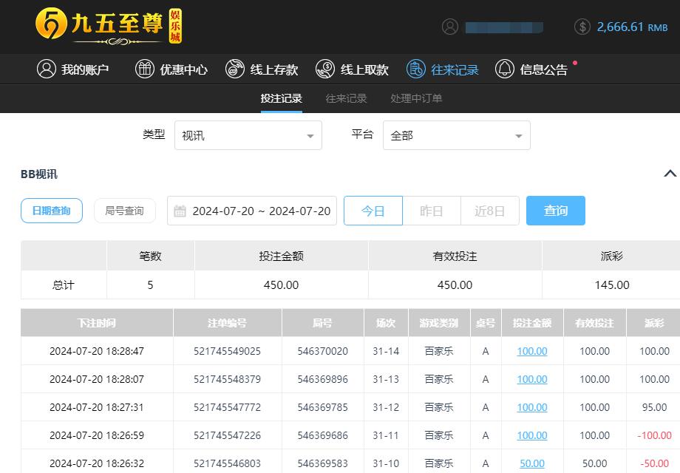The image size is (680, 473).
Task: Select the 今日 date filter
Action: pos(373,211)
